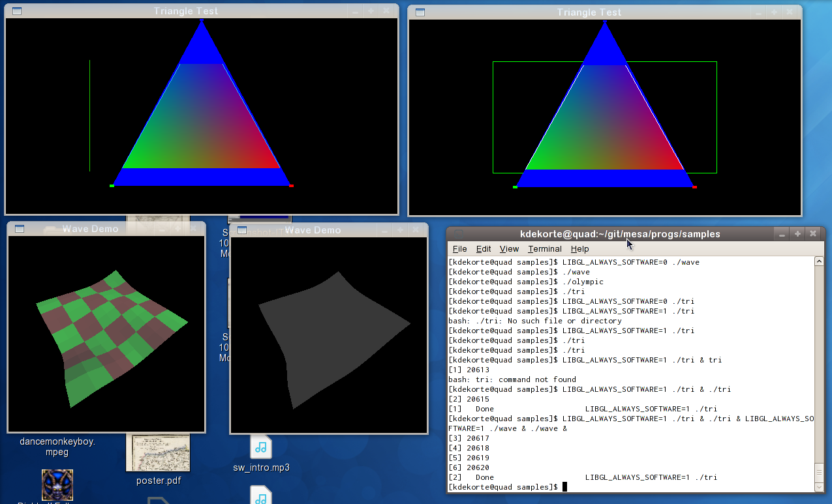Open the View menu in terminal
Viewport: 832px width, 504px height.
tap(509, 249)
